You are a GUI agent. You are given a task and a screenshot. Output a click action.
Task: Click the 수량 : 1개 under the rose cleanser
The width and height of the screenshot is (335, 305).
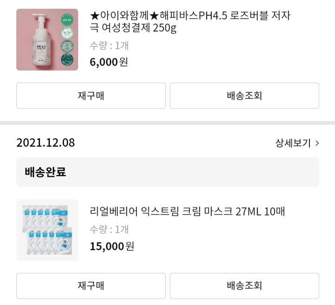(109, 45)
